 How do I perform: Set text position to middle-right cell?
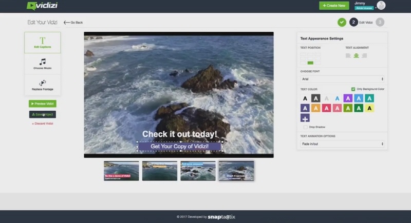(x=317, y=58)
